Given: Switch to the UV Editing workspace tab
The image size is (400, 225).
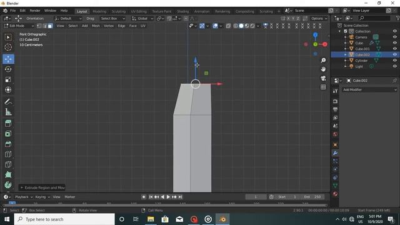Looking at the screenshot, I should [139, 11].
